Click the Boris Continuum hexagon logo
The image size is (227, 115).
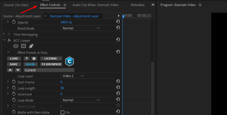pos(69,62)
